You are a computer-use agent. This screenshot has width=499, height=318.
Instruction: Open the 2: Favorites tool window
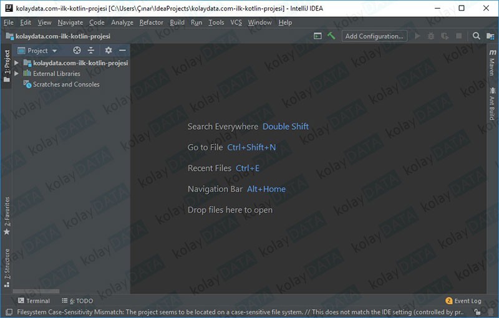point(7,216)
